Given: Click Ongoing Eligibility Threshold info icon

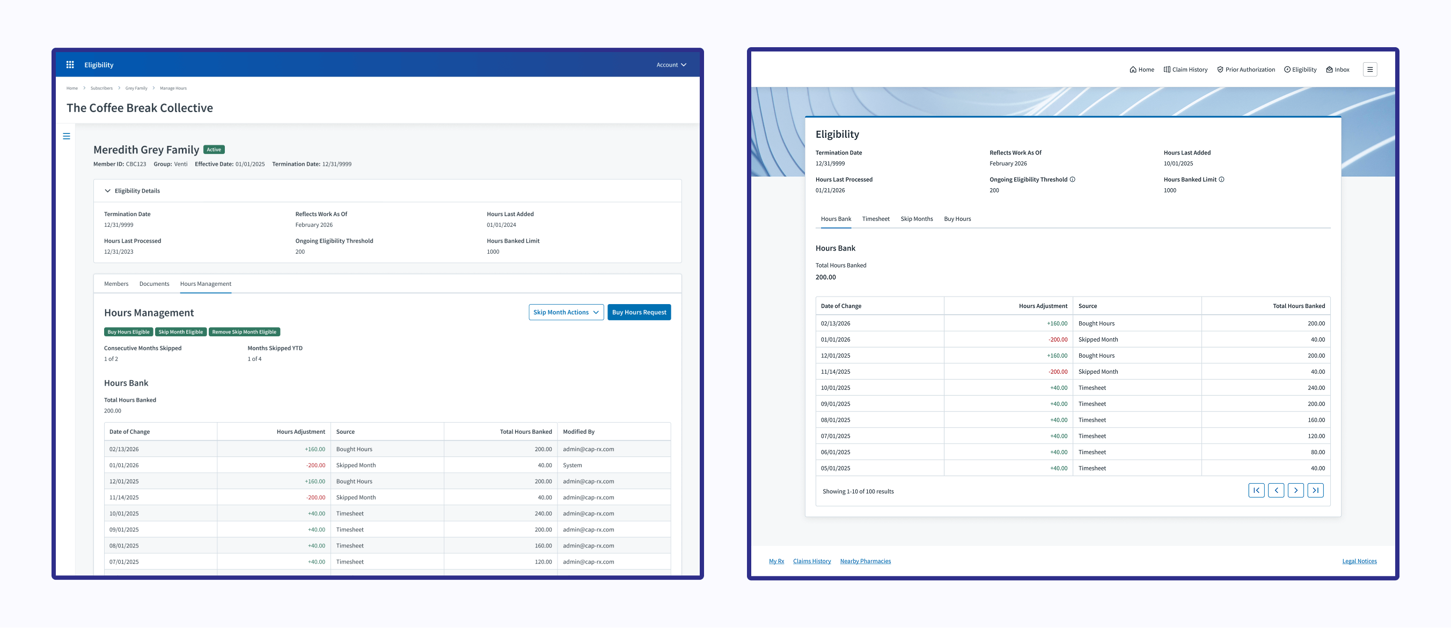Looking at the screenshot, I should point(1073,180).
